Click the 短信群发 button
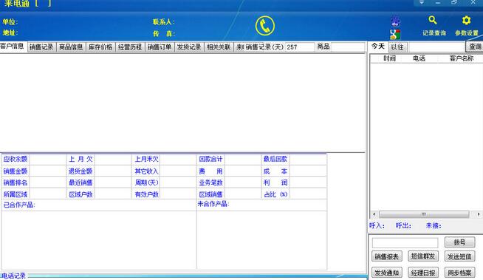This screenshot has height=280, width=483. click(423, 256)
